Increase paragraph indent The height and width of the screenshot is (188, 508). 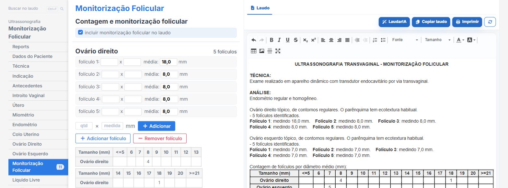pos(357,40)
